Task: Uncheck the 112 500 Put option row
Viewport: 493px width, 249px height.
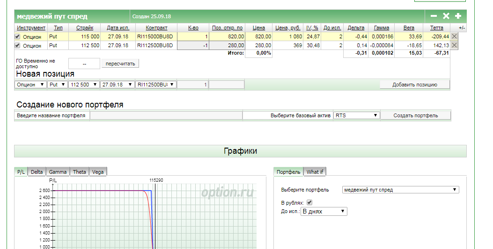Action: (18, 45)
